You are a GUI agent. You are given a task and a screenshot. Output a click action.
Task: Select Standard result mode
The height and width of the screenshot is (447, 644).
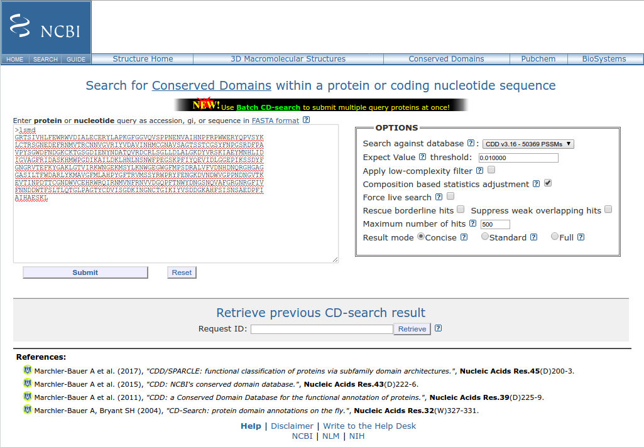click(484, 236)
